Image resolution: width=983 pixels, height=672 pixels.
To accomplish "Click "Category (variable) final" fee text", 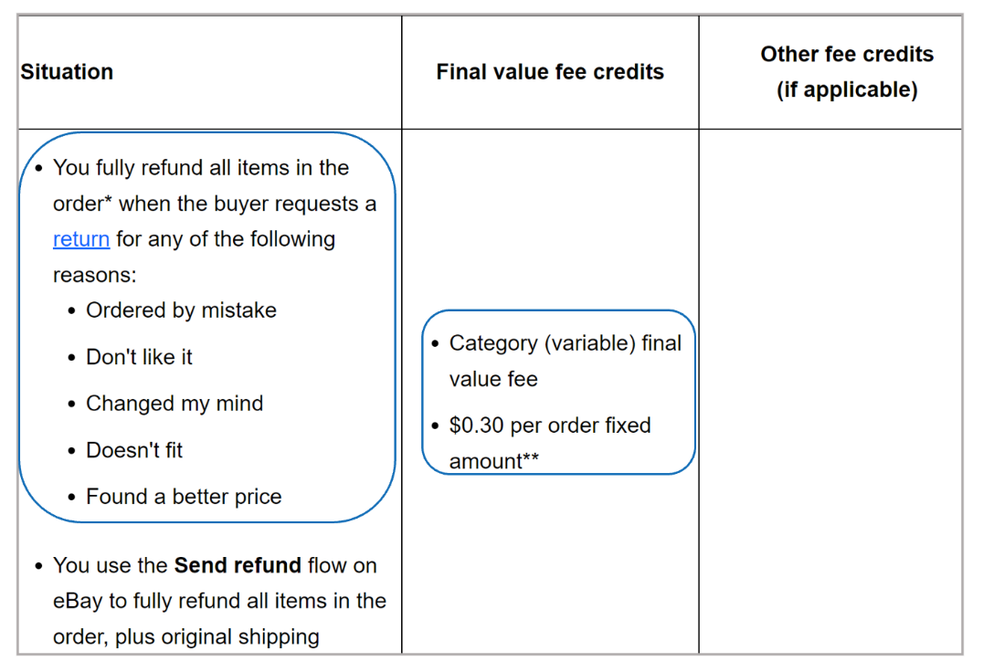I will pos(565,343).
